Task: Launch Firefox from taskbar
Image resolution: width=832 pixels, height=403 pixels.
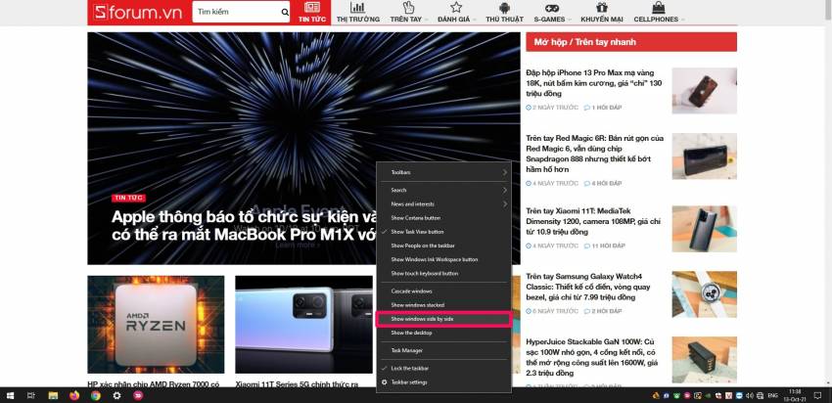Action: coord(74,395)
